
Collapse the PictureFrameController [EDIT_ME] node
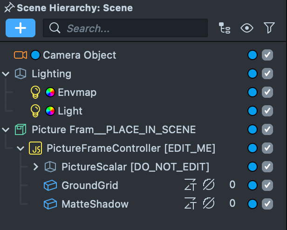(20, 148)
